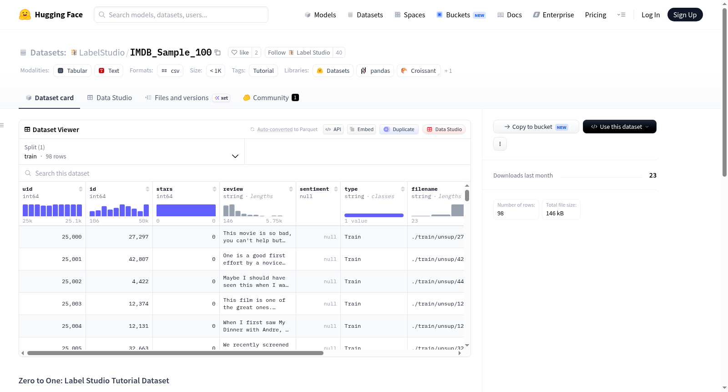Open the Use this dataset dropdown

coord(620,127)
